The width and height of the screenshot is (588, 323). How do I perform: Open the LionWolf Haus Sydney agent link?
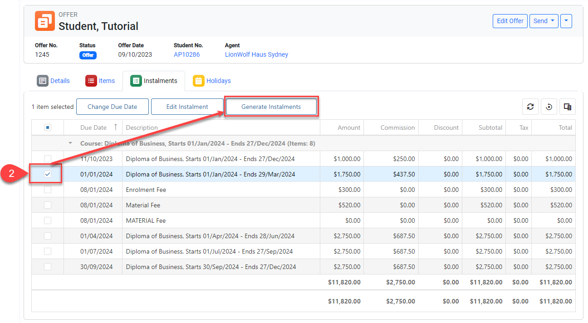coord(256,54)
